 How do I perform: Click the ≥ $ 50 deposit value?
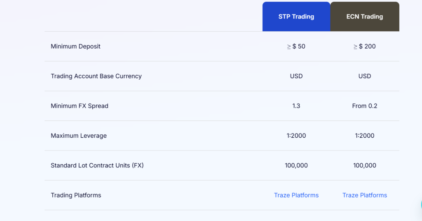tap(296, 46)
